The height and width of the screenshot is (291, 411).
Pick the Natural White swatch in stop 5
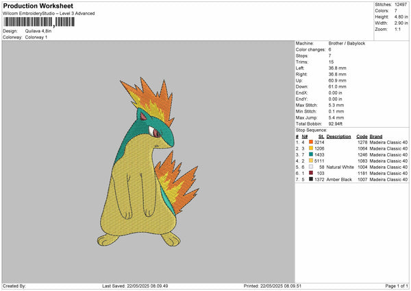click(311, 167)
